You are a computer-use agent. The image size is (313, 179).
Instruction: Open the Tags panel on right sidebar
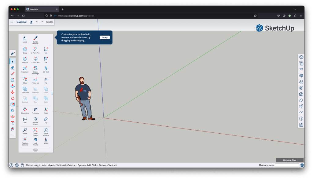pyautogui.click(x=301, y=100)
